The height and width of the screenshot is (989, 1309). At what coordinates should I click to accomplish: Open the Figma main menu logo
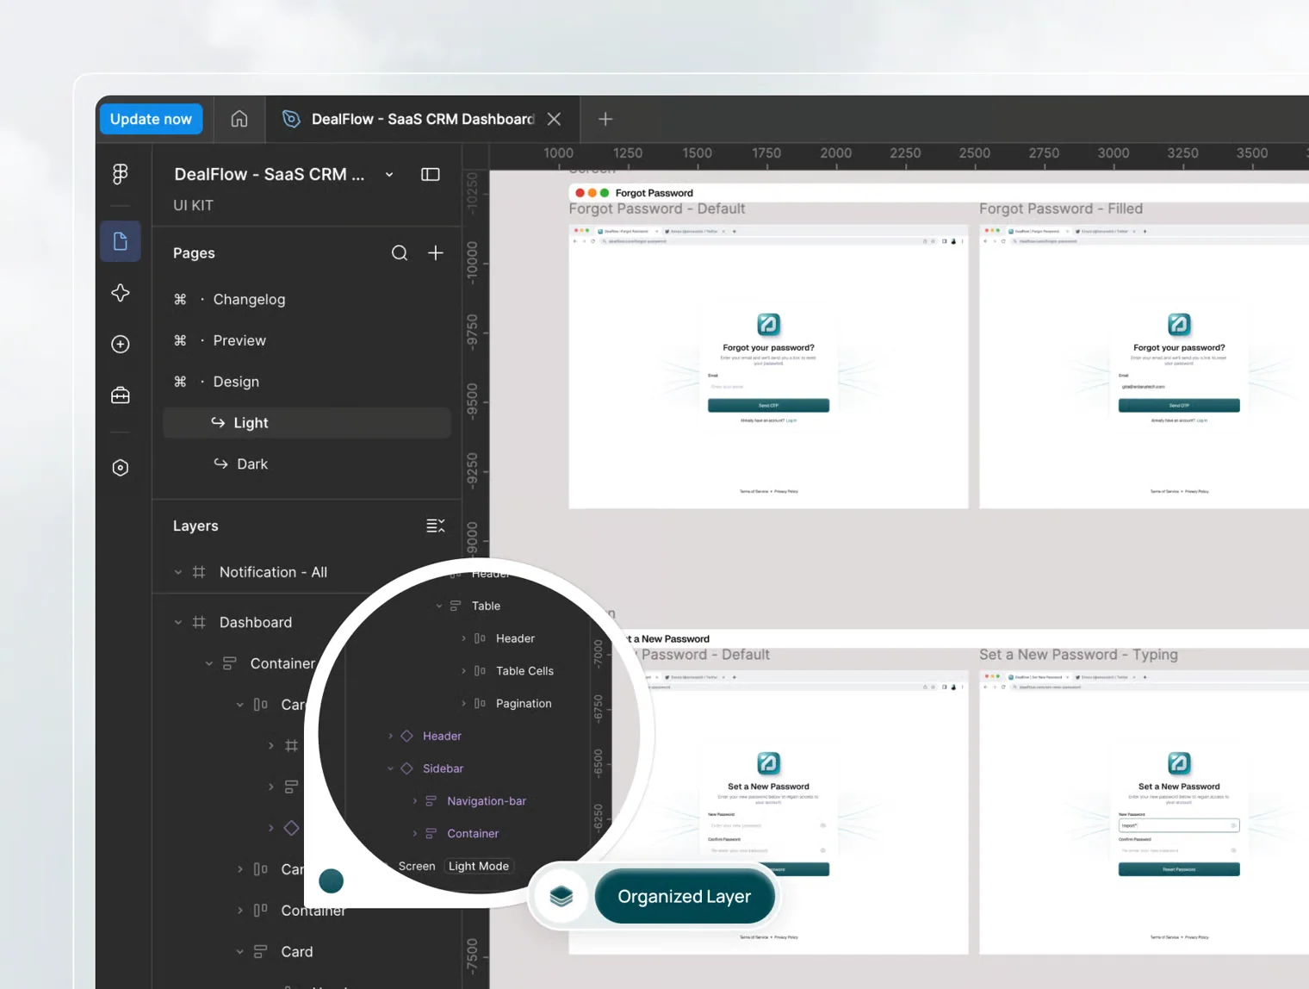pyautogui.click(x=121, y=174)
